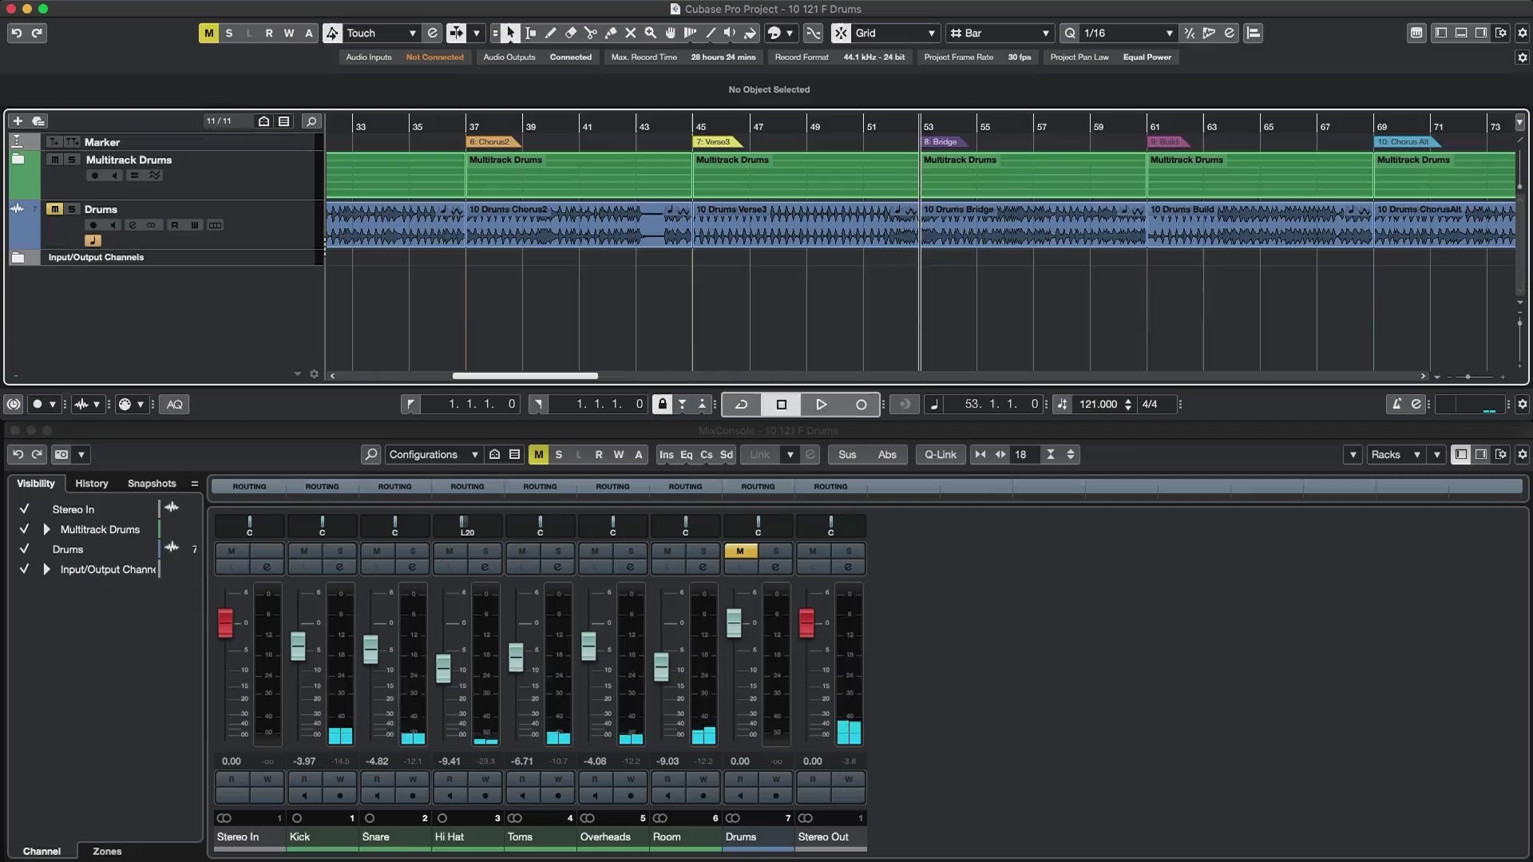Click the Overheads channel fader handle
Screen dimensions: 1533x862
coord(588,646)
